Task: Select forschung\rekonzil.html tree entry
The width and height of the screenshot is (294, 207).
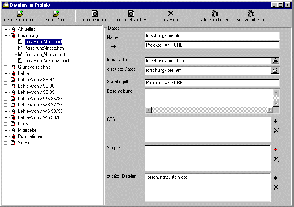Action: [47, 61]
